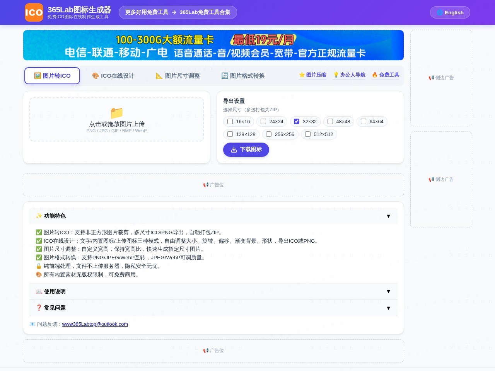Click the download arrow icon on 下载图标 button
Image resolution: width=495 pixels, height=371 pixels.
pyautogui.click(x=234, y=150)
